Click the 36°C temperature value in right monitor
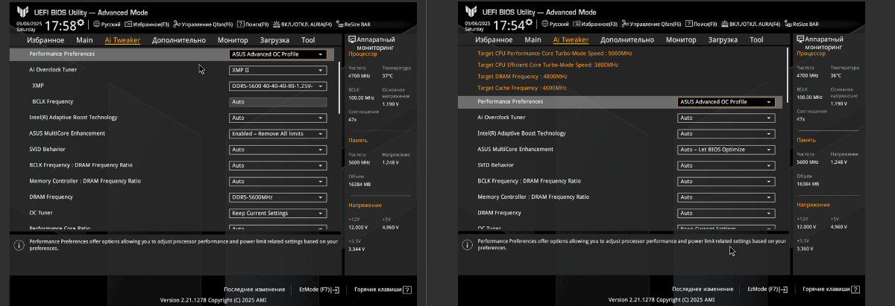This screenshot has width=895, height=306. [x=835, y=76]
